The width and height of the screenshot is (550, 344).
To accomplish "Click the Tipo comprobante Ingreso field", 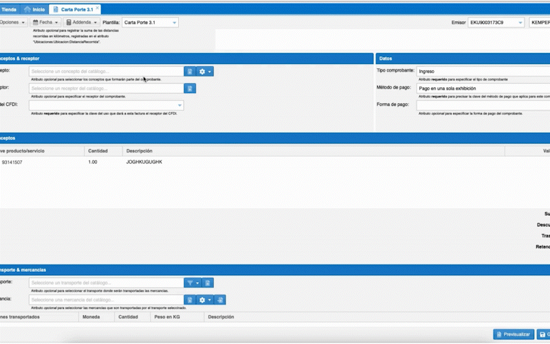I will point(481,71).
